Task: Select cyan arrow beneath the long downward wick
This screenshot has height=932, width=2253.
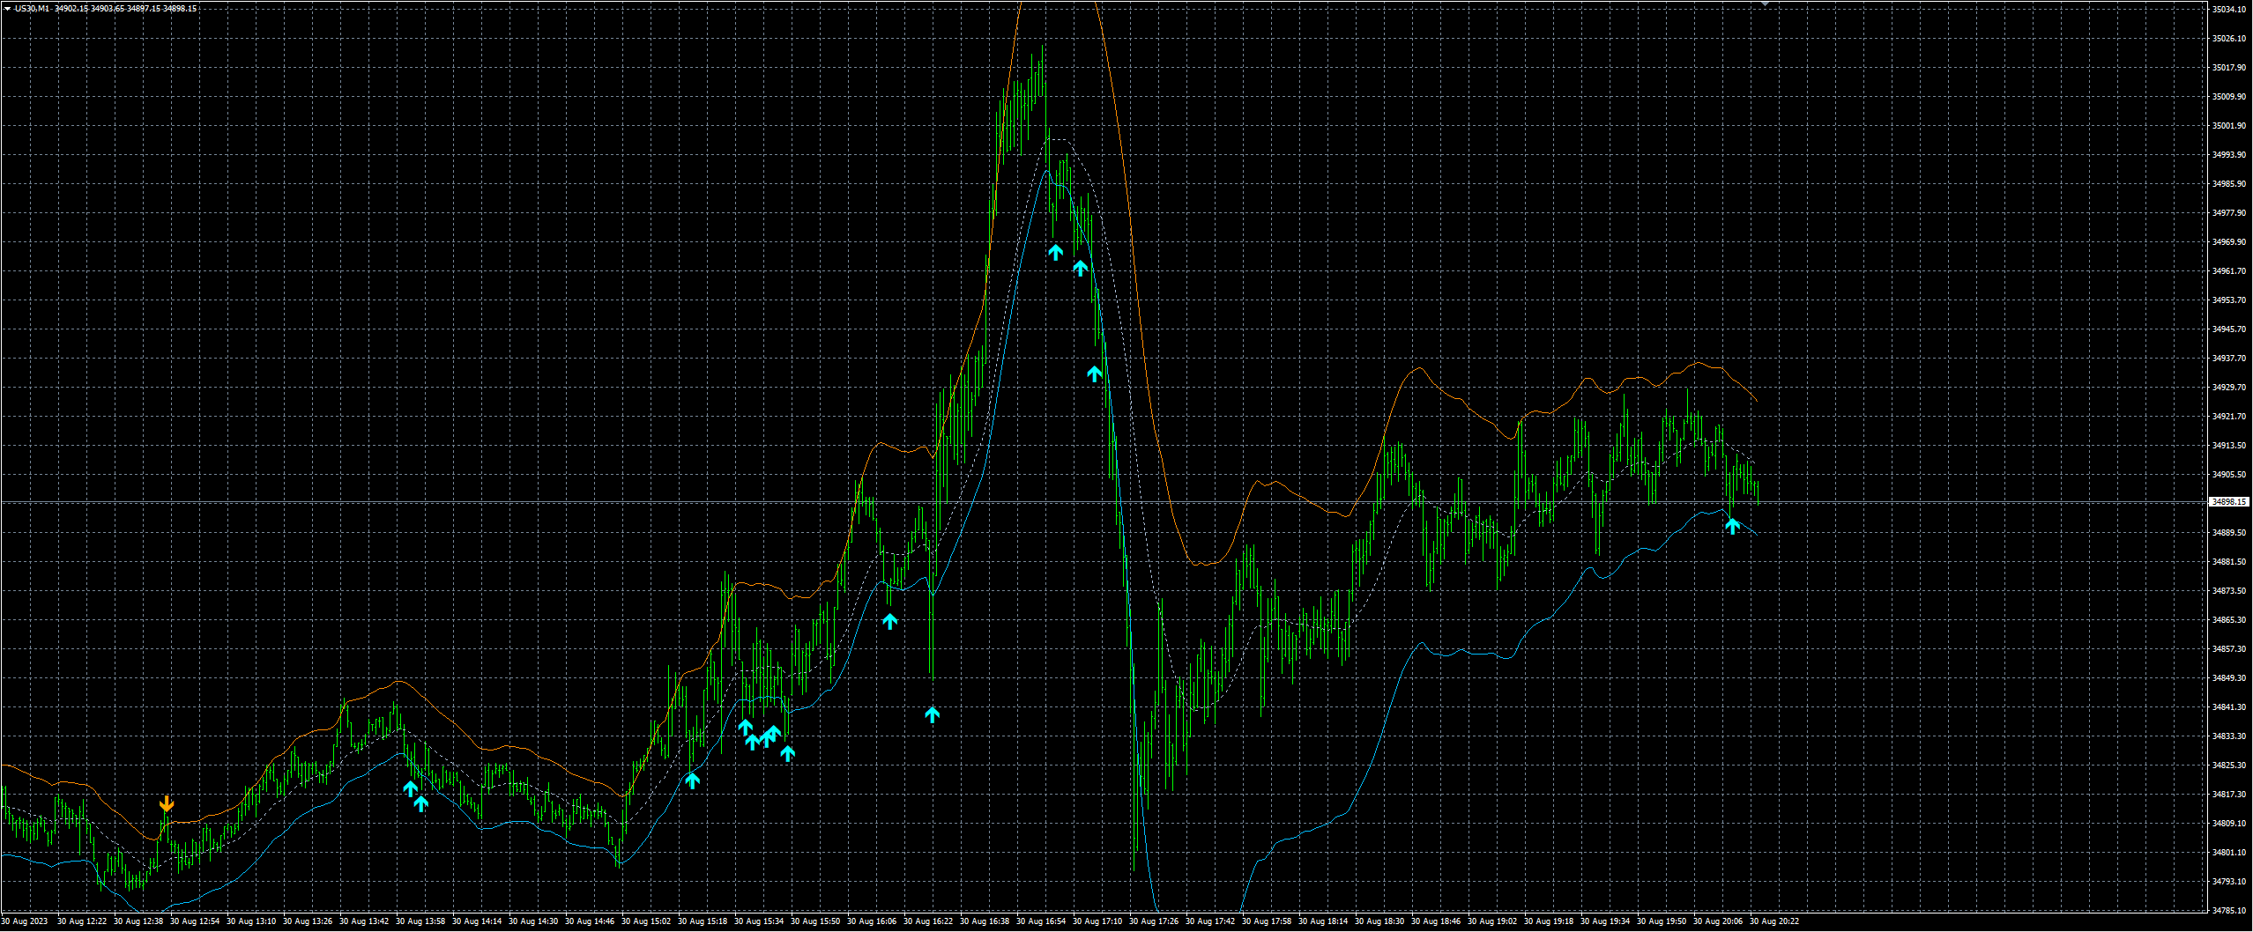Action: click(x=932, y=715)
